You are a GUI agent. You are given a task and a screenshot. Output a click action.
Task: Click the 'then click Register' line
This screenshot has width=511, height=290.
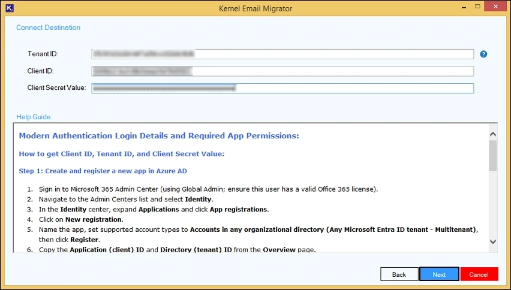(70, 240)
